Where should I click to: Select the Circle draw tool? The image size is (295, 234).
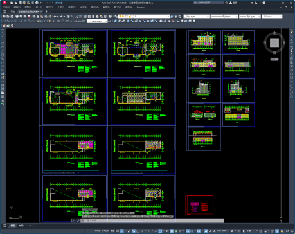3,55
